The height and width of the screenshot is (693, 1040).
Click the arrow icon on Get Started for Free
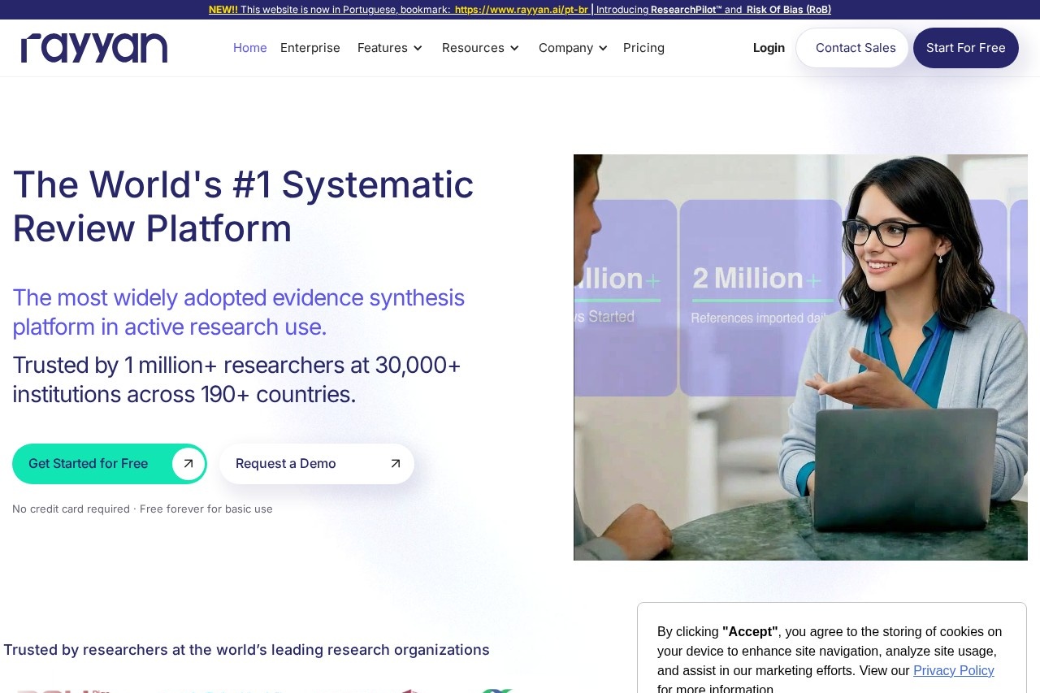point(188,464)
